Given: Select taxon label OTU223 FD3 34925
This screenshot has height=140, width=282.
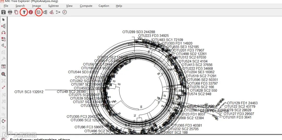Looking at the screenshot, I should (x=154, y=36).
